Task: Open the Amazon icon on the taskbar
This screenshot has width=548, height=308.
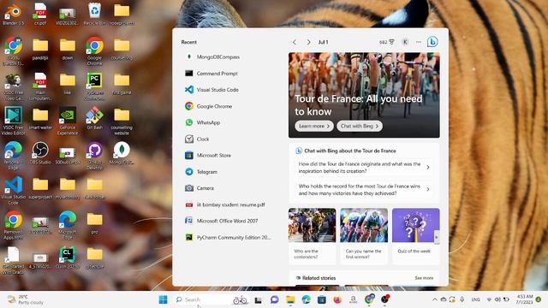Action: point(353,299)
